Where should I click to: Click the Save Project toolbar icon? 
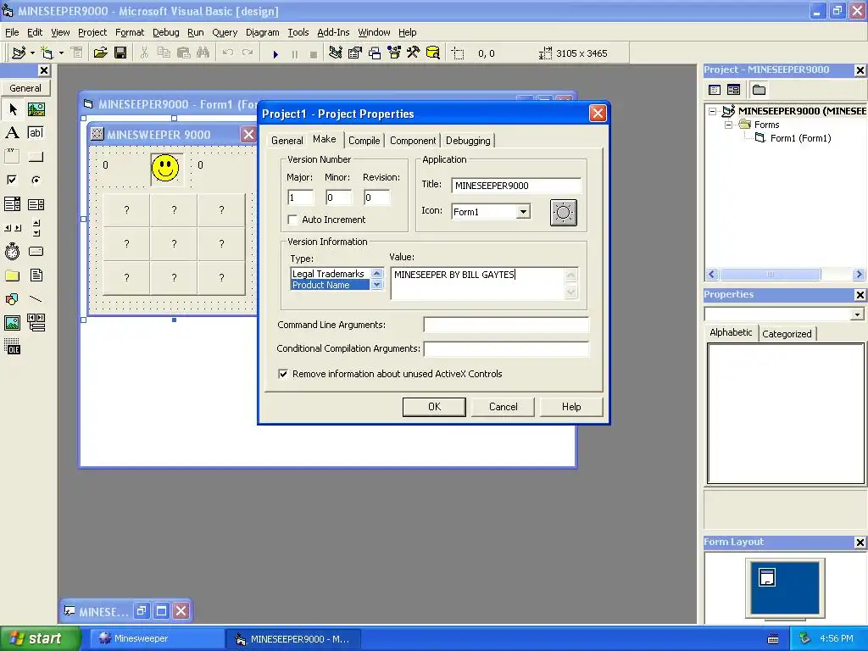tap(120, 53)
